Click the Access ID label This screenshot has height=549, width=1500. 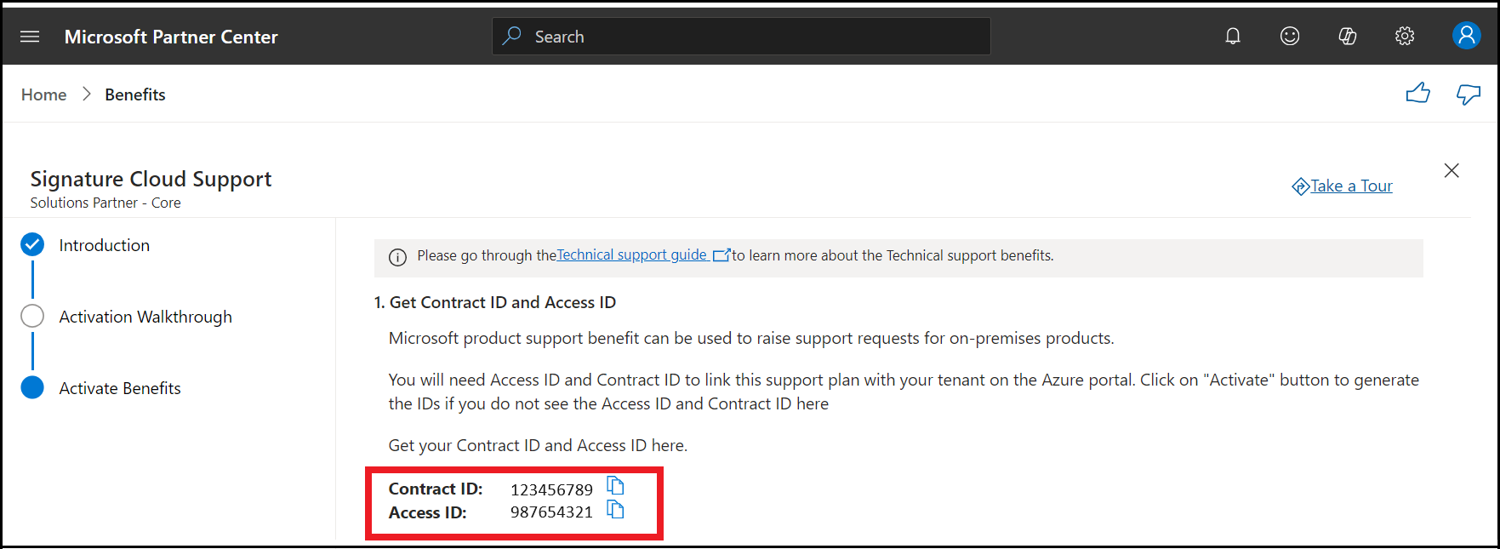[428, 512]
